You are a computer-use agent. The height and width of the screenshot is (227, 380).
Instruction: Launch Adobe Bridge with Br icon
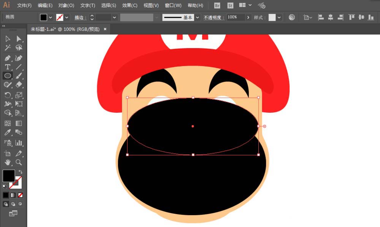click(x=217, y=5)
